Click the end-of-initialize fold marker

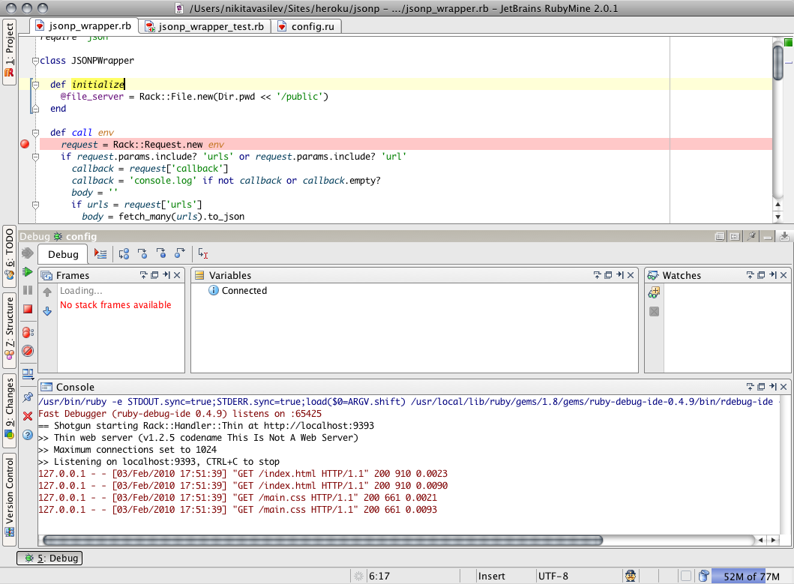(x=35, y=109)
